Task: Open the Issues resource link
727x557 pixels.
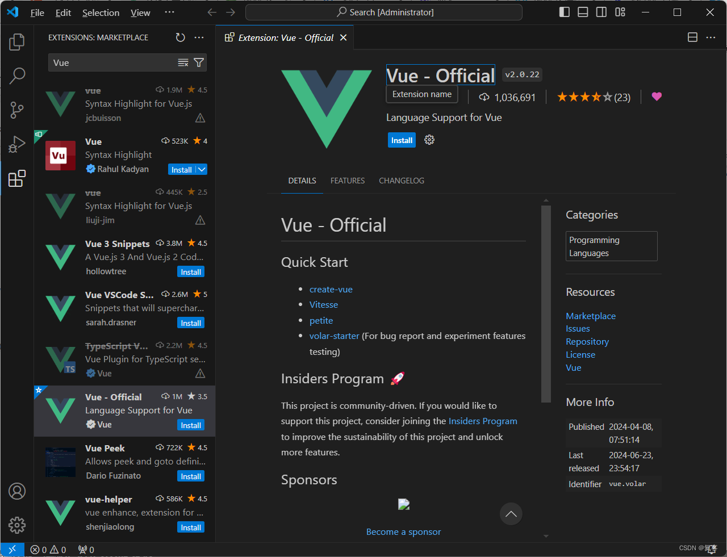Action: pos(578,328)
